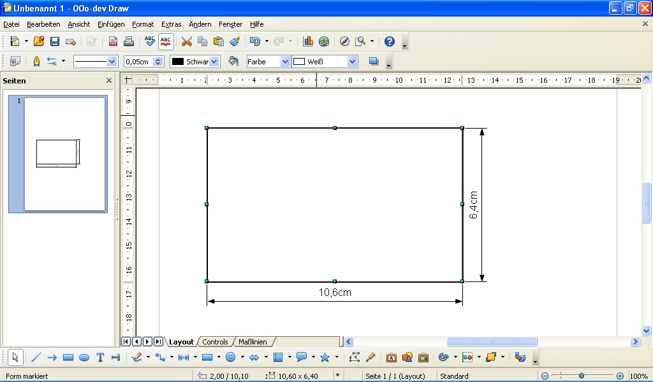Screen dimensions: 653x382
Task: Open a file using the folder icon
Action: (39, 41)
